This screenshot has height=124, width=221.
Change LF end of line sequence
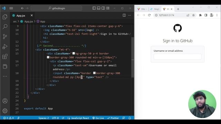click(63, 118)
